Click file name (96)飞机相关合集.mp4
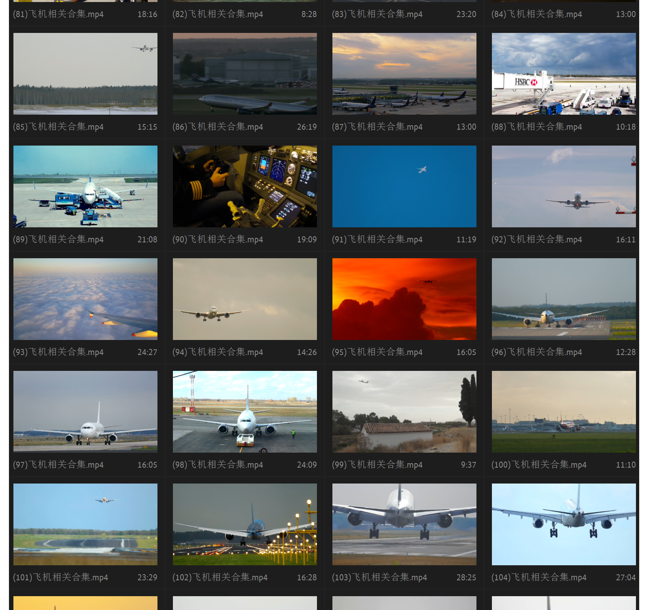The width and height of the screenshot is (651, 610). coord(537,352)
